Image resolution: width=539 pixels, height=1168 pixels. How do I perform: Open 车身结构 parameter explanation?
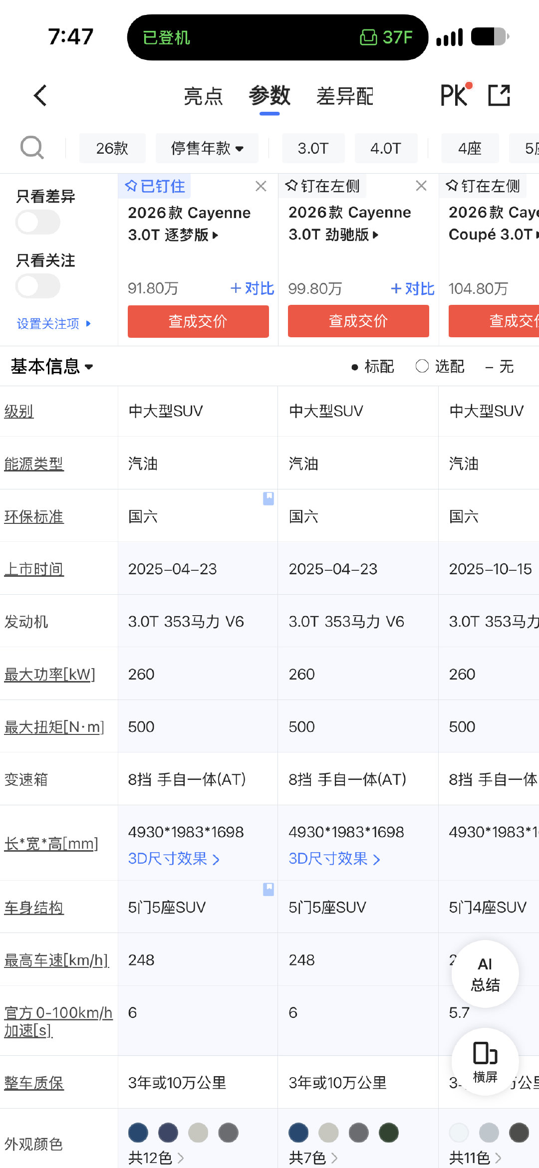[x=34, y=907]
